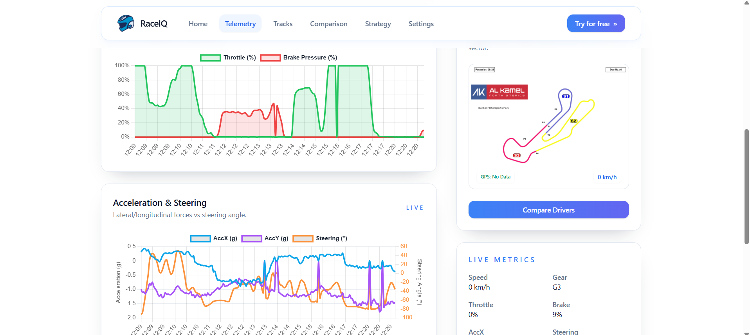The width and height of the screenshot is (750, 335).
Task: Click the Gear value G3
Action: (x=557, y=287)
